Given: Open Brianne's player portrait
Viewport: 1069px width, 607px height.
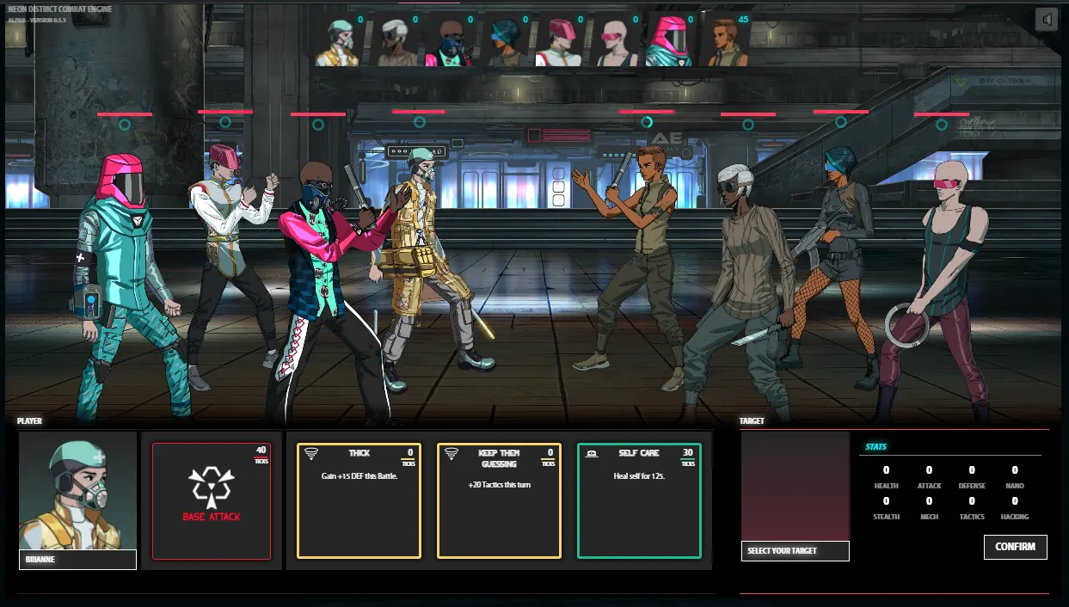Looking at the screenshot, I should (x=78, y=491).
